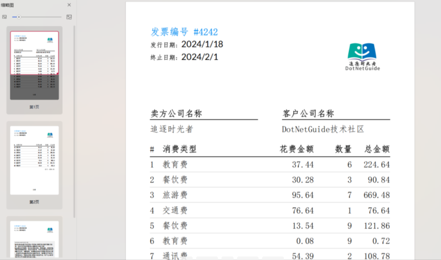
Task: Click the 消费类型 column header
Action: pos(180,148)
